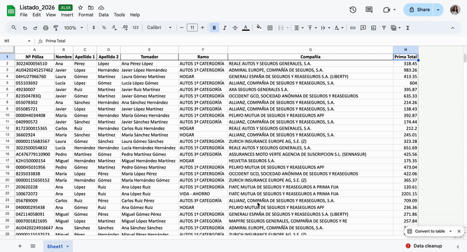Undo the last action

[x=25, y=27]
